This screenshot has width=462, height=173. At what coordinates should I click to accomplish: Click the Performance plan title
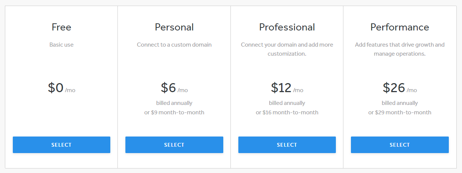[x=400, y=27]
